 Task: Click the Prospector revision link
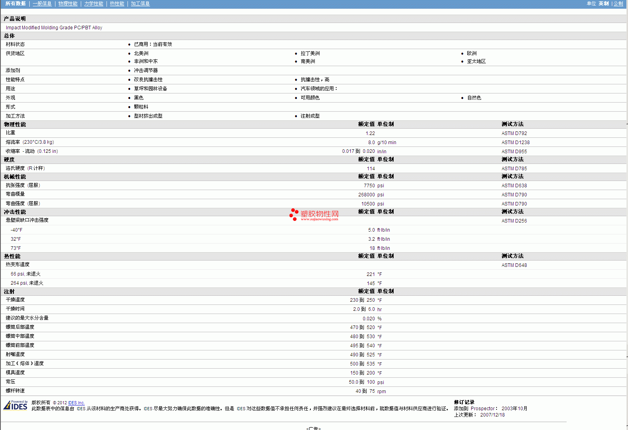[483, 409]
